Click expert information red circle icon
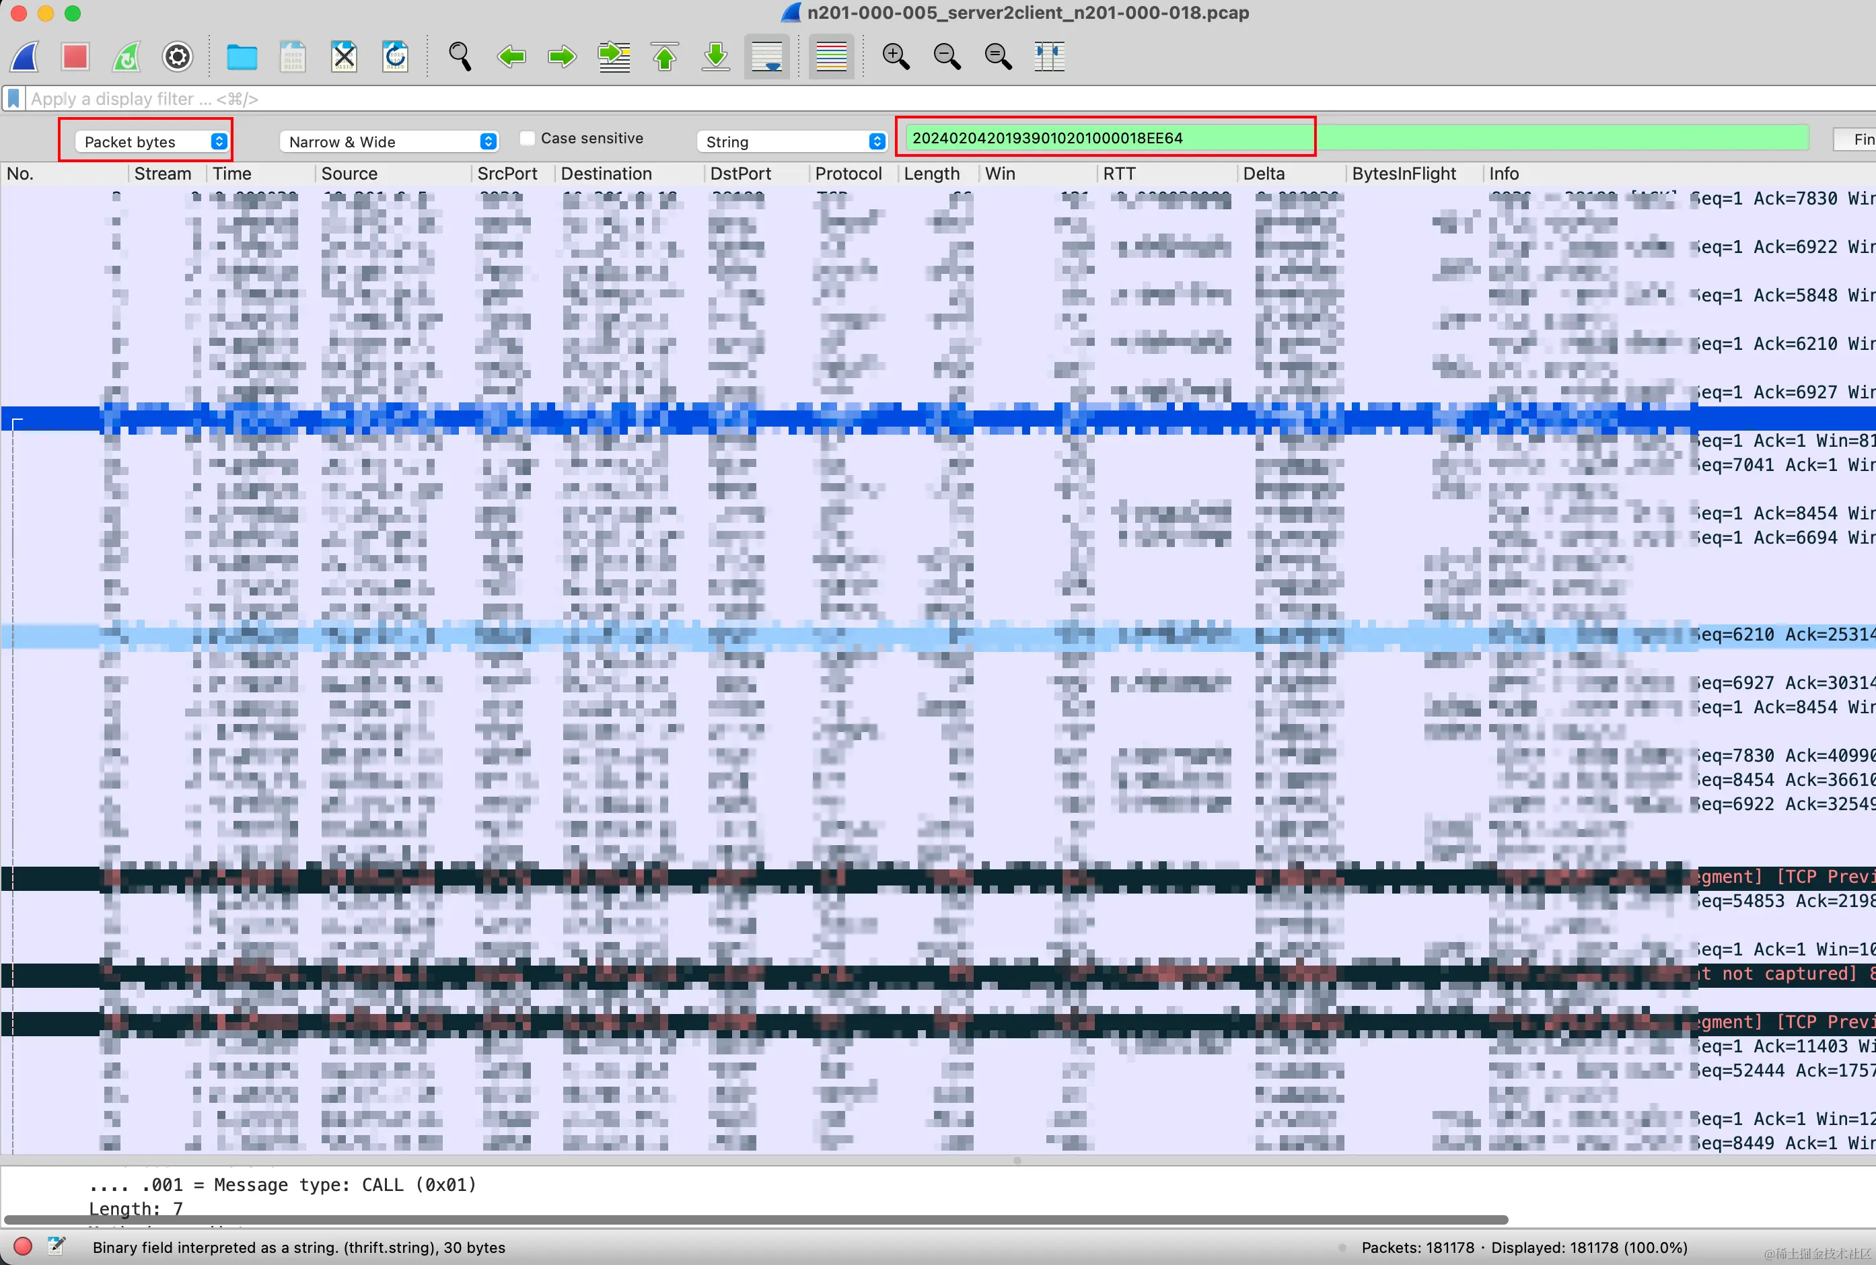Image resolution: width=1876 pixels, height=1265 pixels. pos(24,1246)
